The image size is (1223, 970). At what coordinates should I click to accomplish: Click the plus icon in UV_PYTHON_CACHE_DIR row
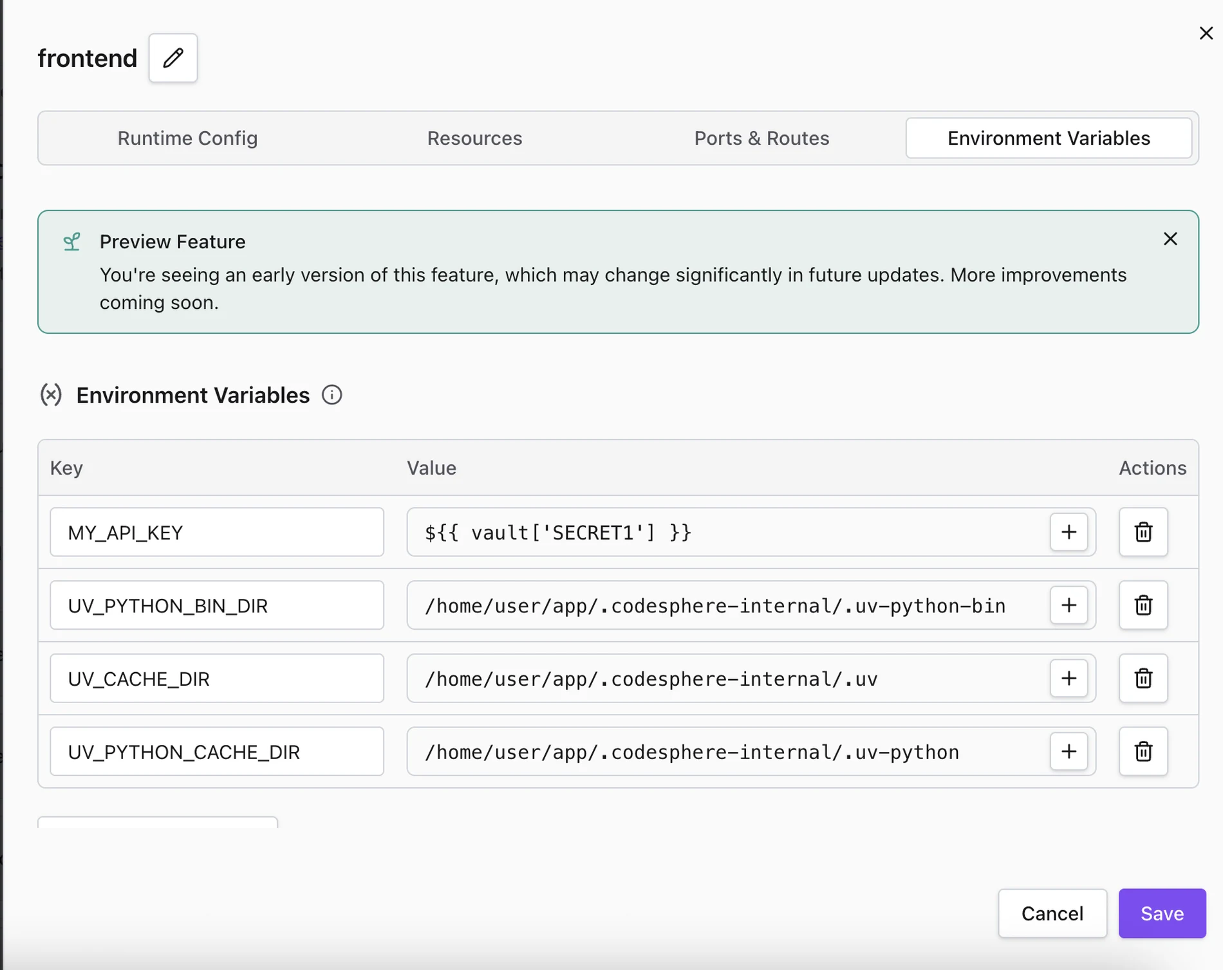point(1069,751)
